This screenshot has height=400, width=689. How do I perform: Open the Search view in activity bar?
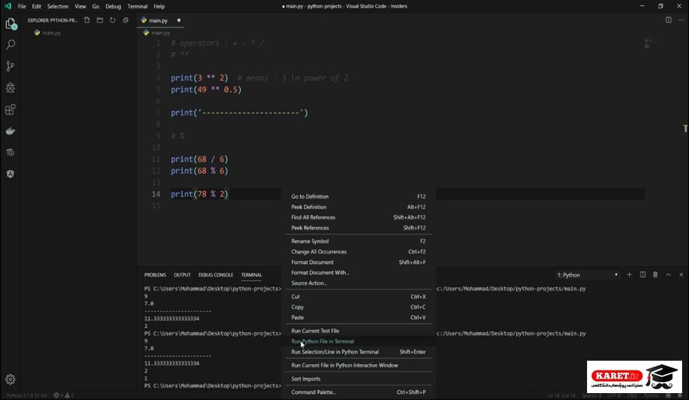coord(10,45)
